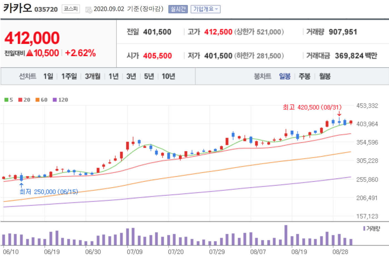Click the orange 60-day moving average legend
The width and height of the screenshot is (389, 264).
coord(41,100)
